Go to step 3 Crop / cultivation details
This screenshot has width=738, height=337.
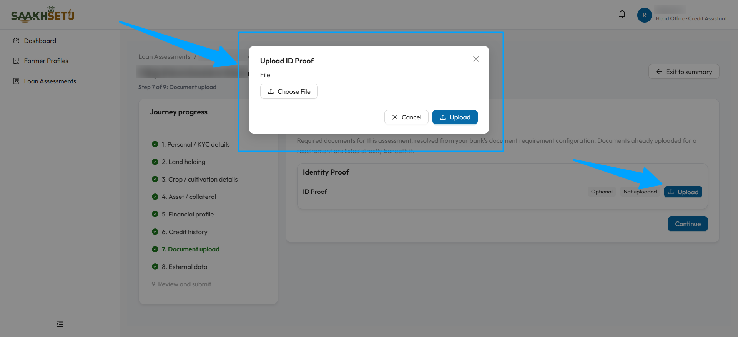pyautogui.click(x=199, y=179)
